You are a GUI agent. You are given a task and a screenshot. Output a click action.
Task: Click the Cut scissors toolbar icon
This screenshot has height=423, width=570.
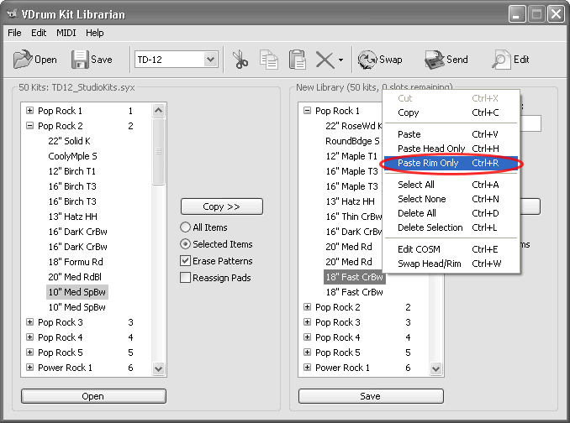click(x=240, y=60)
